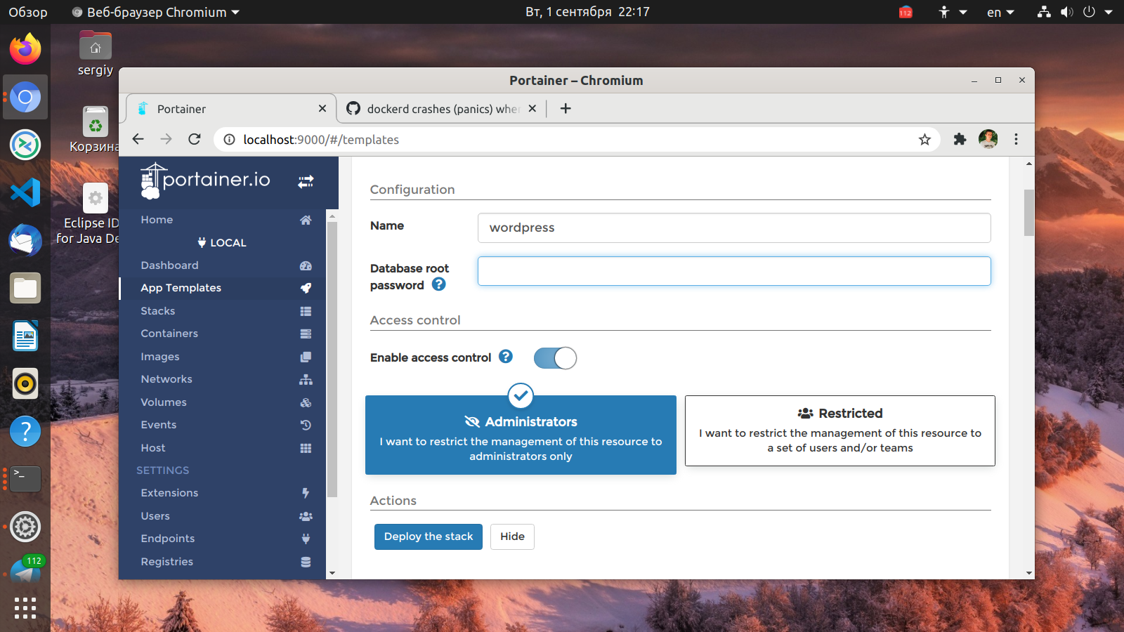
Task: Open the system power menu arrow
Action: [x=1109, y=12]
